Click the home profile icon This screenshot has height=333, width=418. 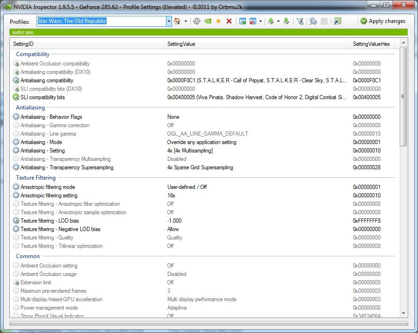point(177,21)
